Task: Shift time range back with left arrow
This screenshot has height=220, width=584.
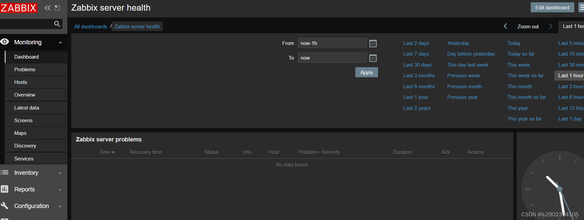Action: [505, 26]
